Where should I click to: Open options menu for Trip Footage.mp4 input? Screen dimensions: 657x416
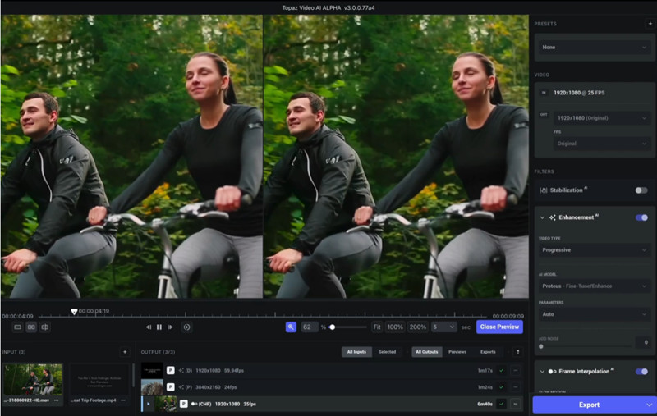[x=123, y=400]
